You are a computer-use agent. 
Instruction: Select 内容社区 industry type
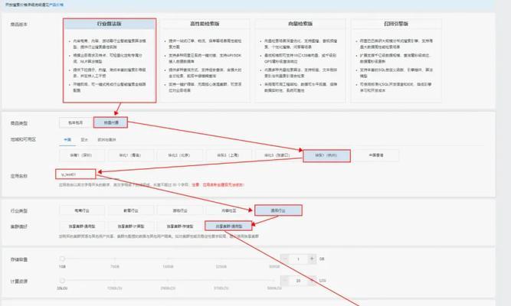coord(229,210)
